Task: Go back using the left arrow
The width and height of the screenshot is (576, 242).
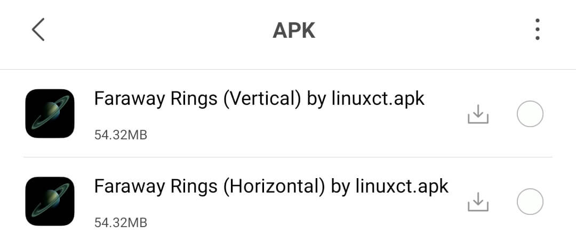Action: (x=38, y=29)
